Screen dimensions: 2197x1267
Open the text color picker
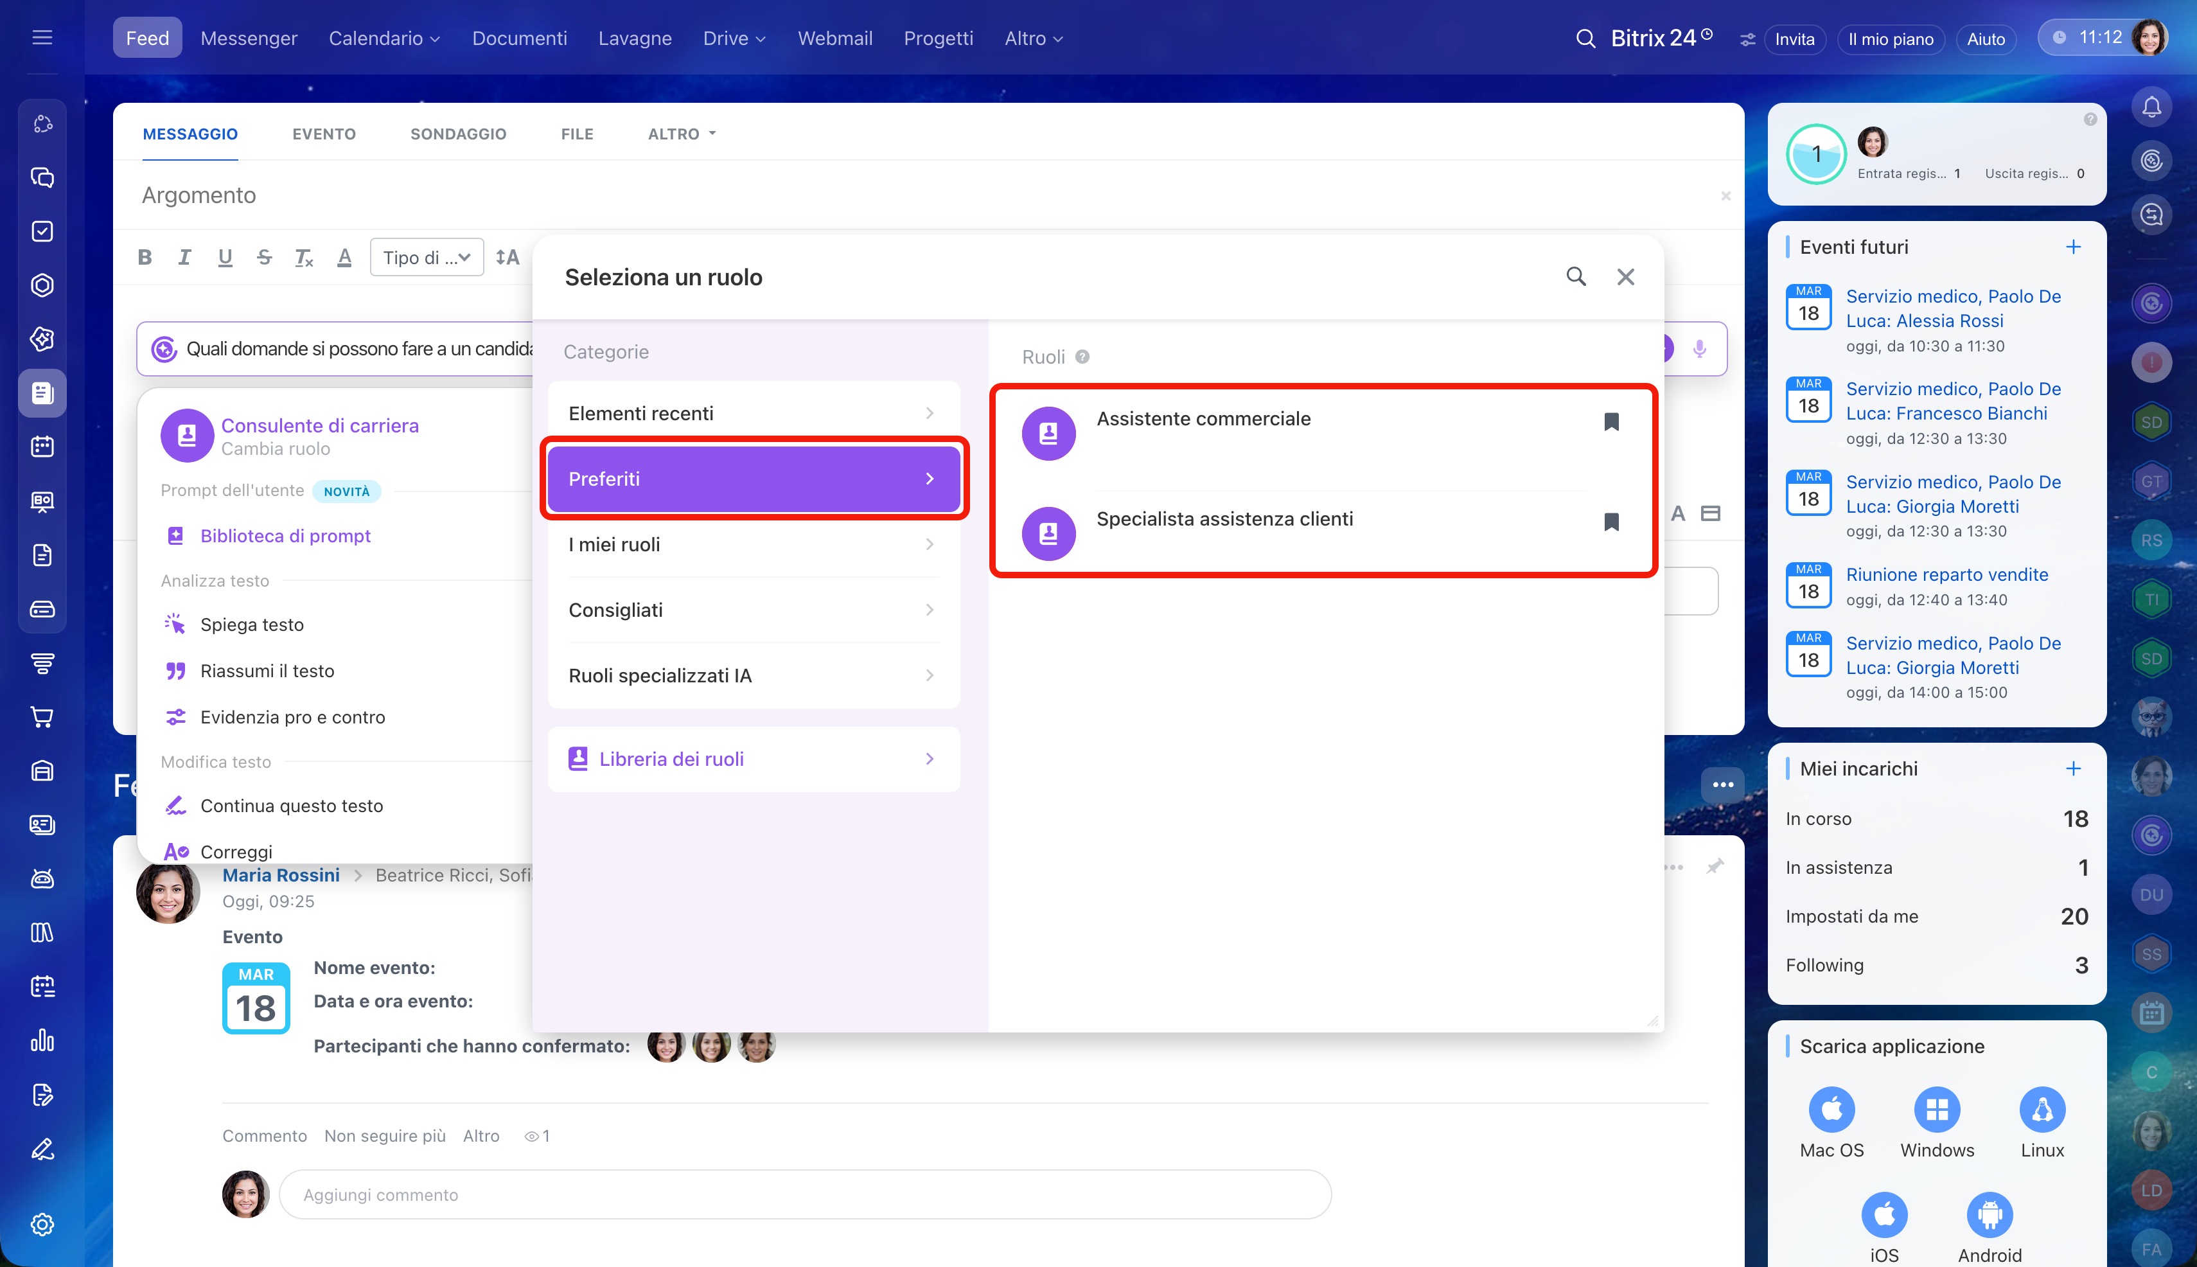click(344, 257)
